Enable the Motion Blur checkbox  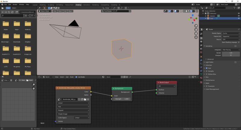[x=207, y=74]
